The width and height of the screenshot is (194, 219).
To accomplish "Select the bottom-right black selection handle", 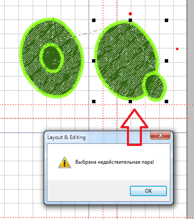I will click(x=166, y=102).
